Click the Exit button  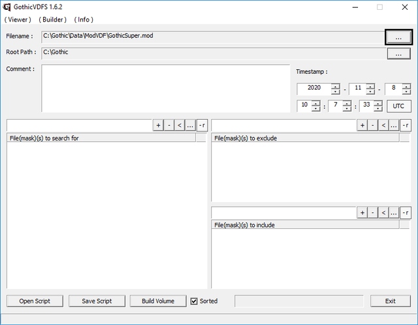coord(391,301)
